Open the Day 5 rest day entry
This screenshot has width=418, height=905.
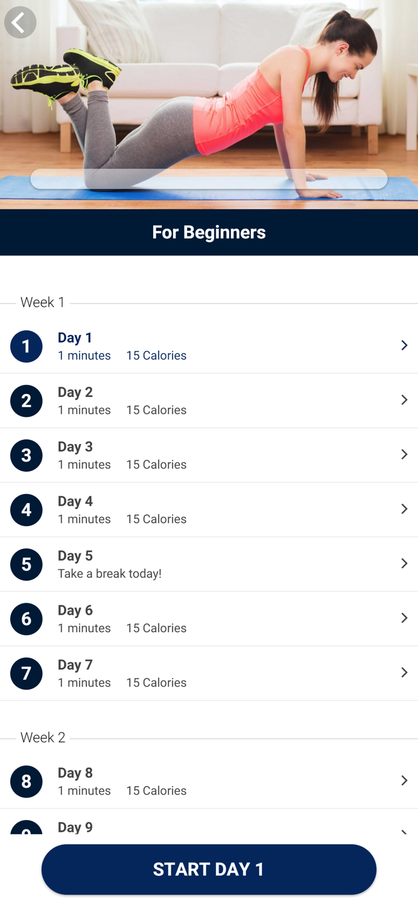click(209, 564)
